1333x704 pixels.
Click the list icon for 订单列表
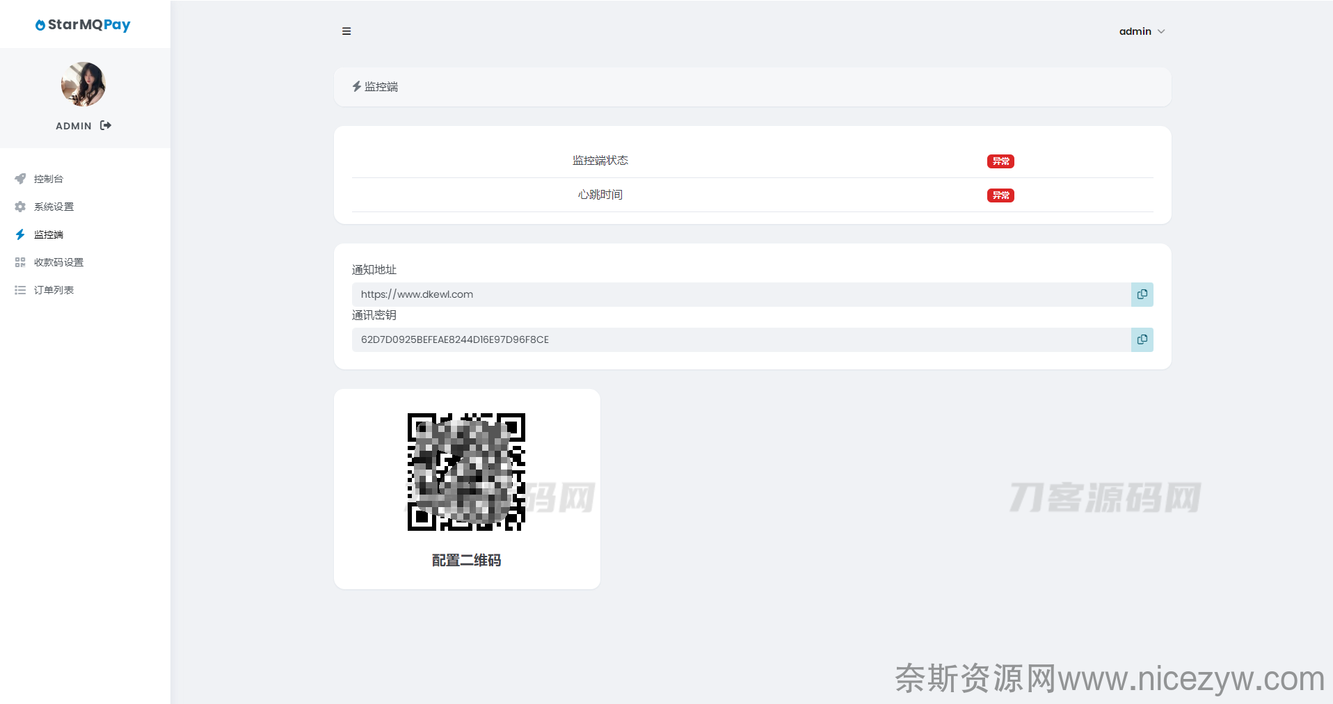click(20, 290)
